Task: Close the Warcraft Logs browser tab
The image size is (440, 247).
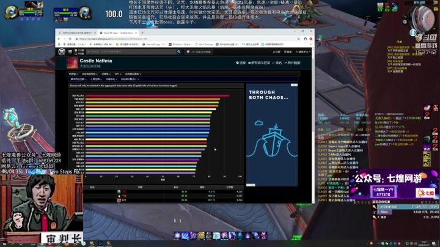Action: 136,33
